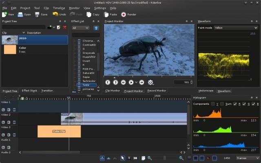The image size is (261, 163).
Task: Toggle the B component checkbox in Histogram
Action: tap(253, 104)
